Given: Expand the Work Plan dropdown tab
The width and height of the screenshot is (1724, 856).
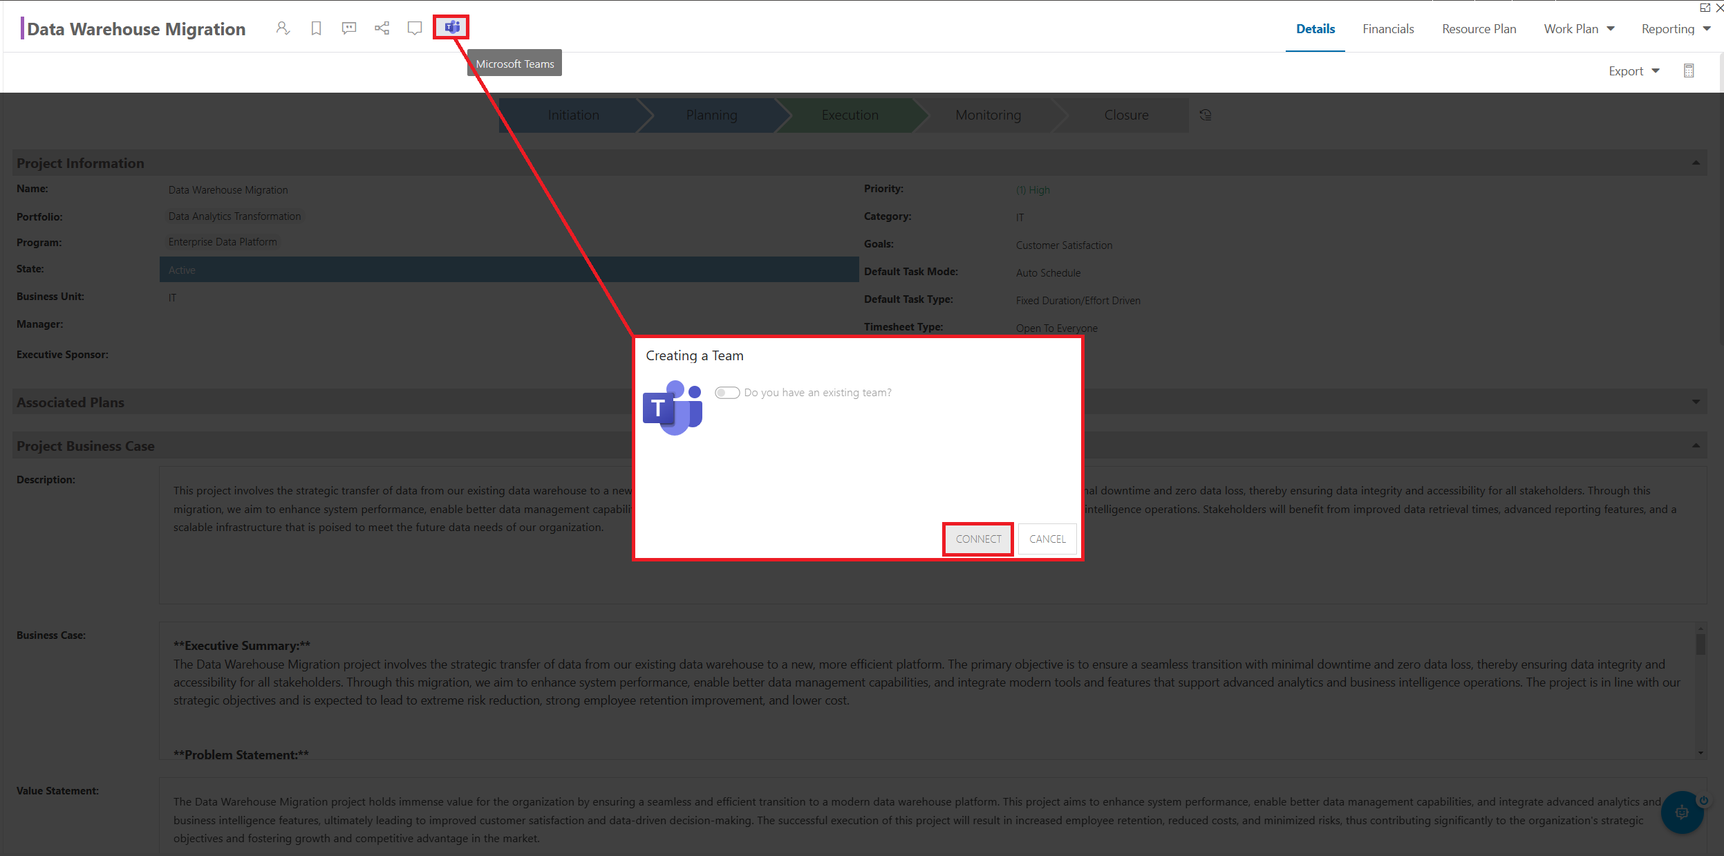Looking at the screenshot, I should coord(1579,29).
